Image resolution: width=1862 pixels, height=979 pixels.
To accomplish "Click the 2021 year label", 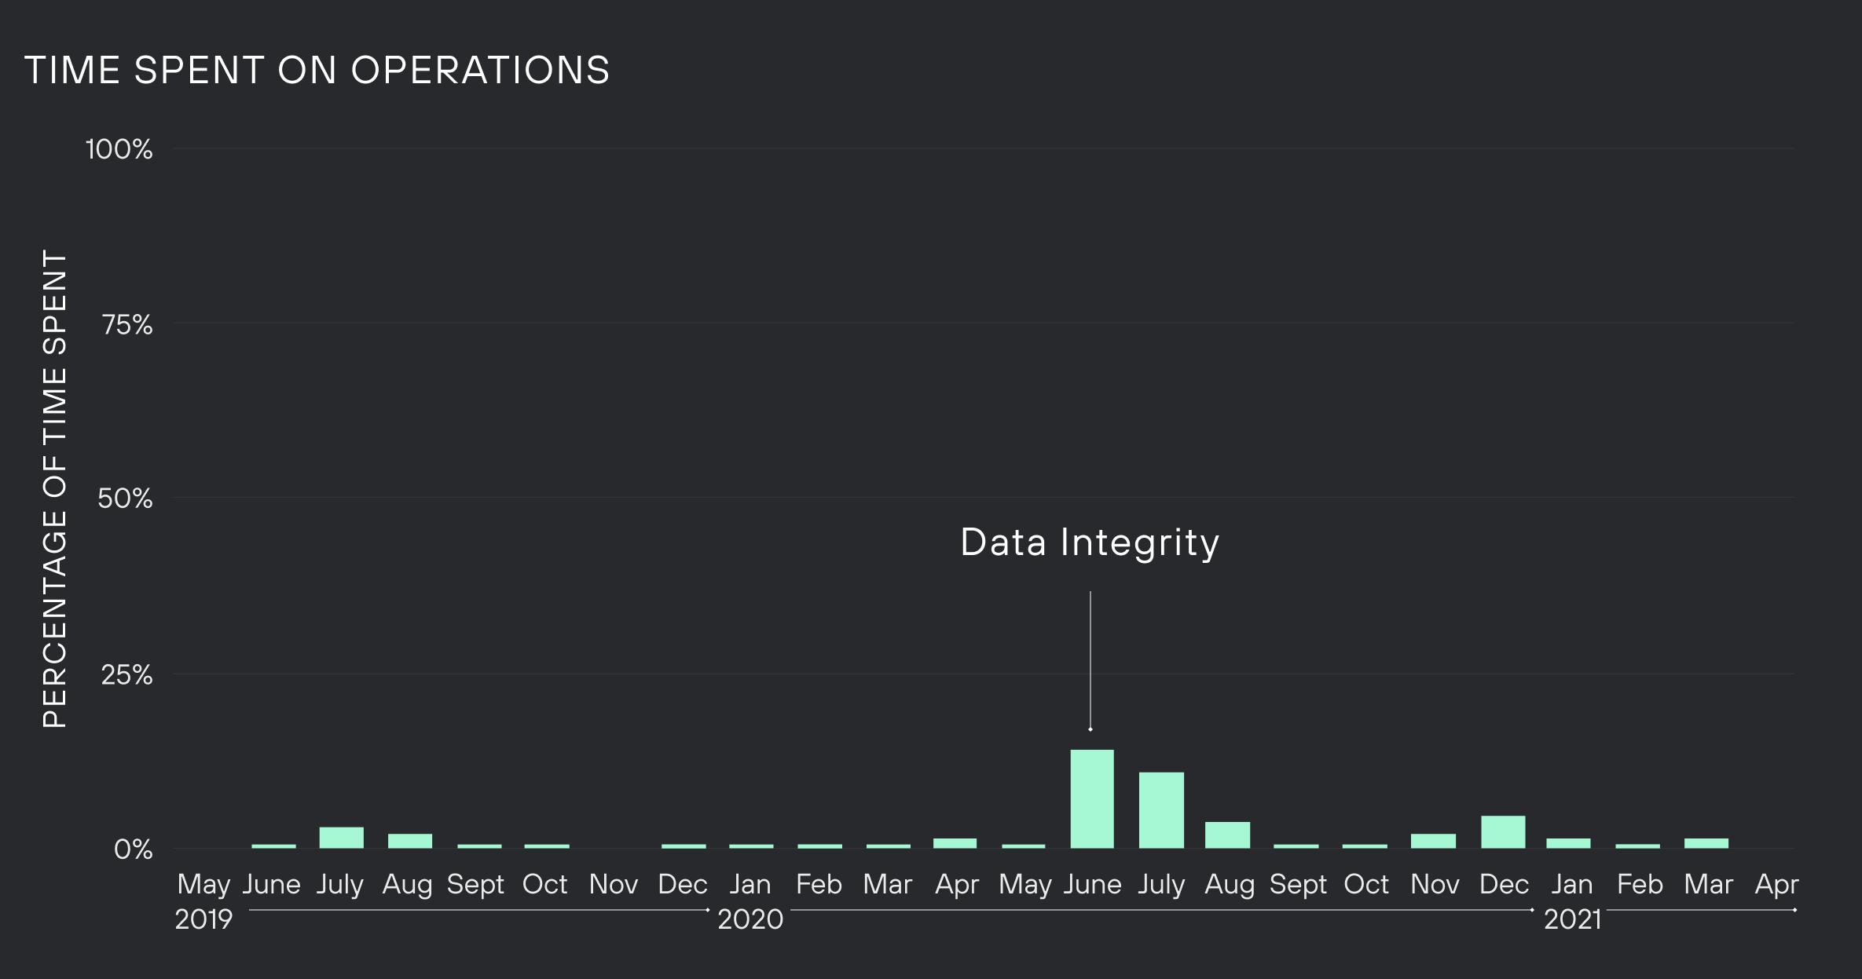I will tap(1572, 919).
